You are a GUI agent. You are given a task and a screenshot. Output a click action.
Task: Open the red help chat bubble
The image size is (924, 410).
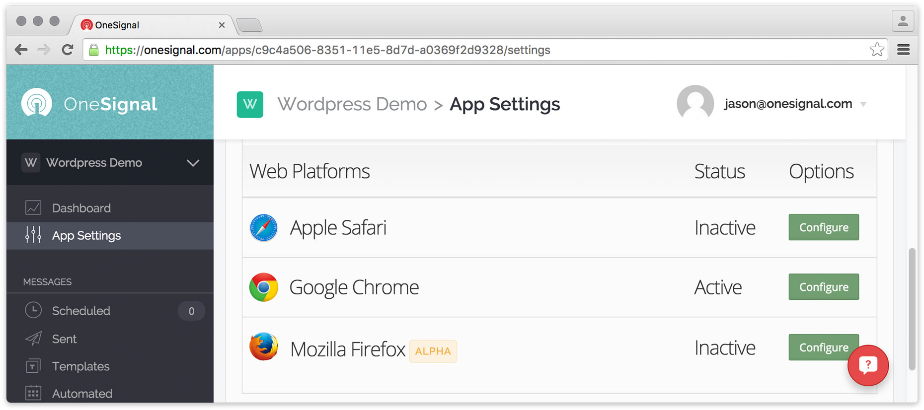(867, 365)
